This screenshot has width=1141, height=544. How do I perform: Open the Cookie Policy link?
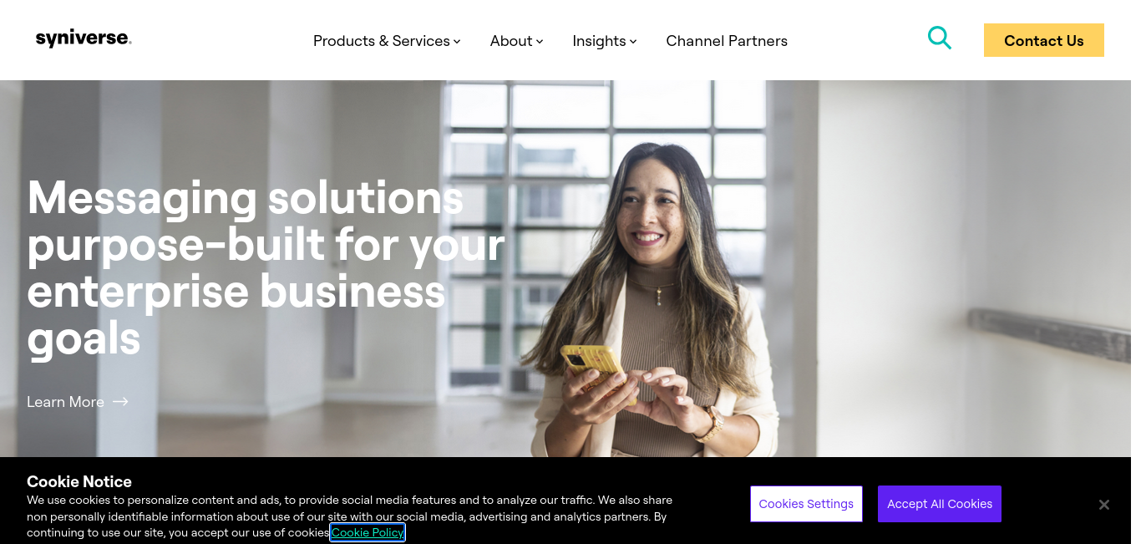(x=368, y=532)
